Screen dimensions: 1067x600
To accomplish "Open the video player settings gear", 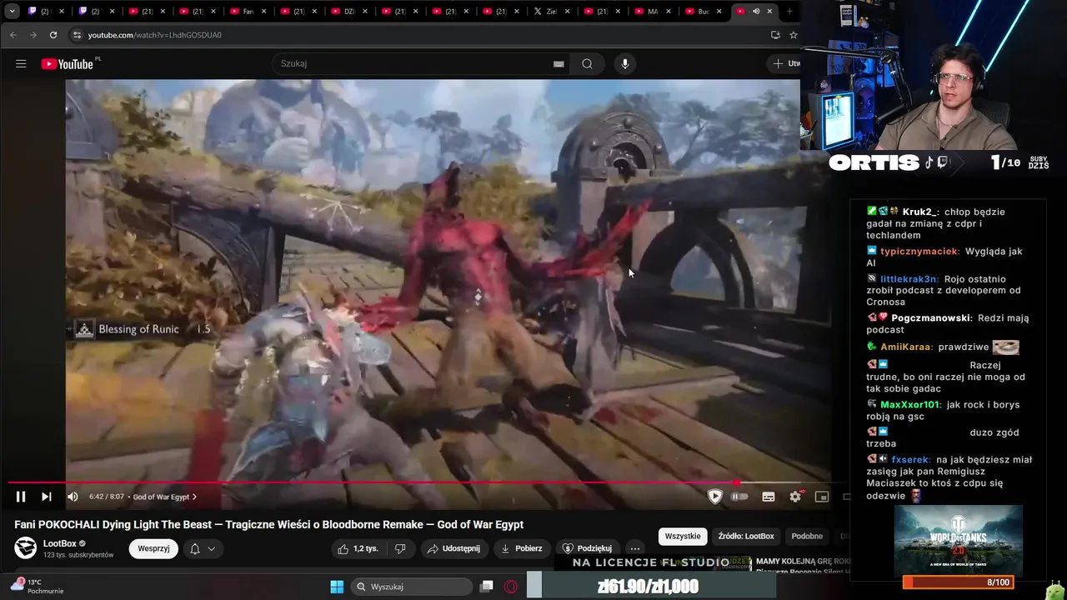I will [x=795, y=497].
